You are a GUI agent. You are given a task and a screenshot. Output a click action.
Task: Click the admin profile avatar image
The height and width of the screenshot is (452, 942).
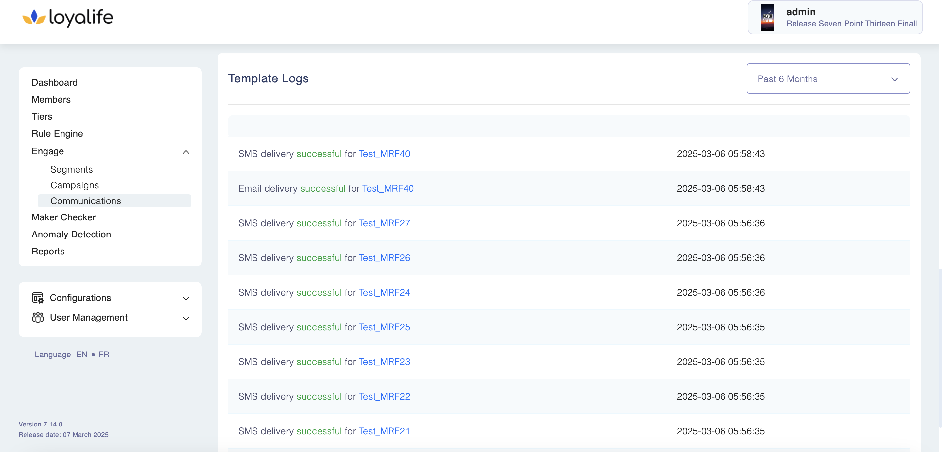(x=767, y=18)
